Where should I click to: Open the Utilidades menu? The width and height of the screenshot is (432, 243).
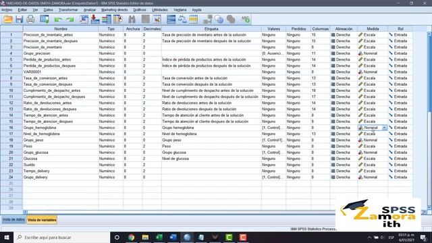tap(160, 10)
